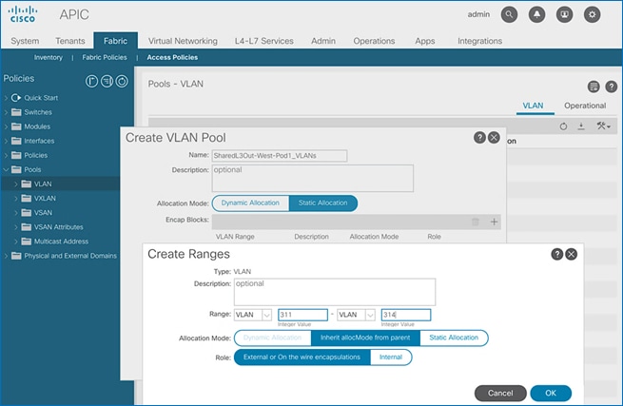Click second circular icon in Policies header

click(107, 82)
